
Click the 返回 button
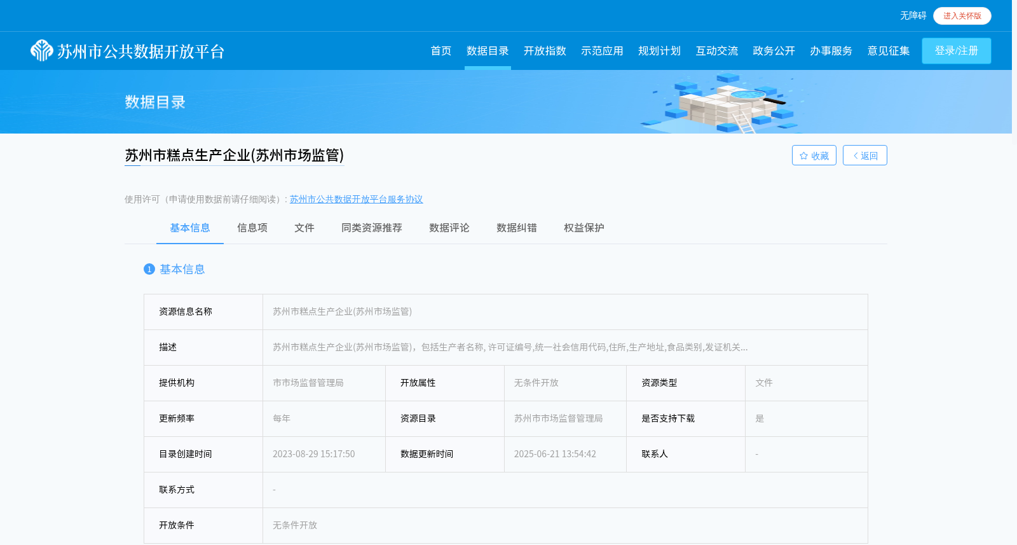pos(865,155)
